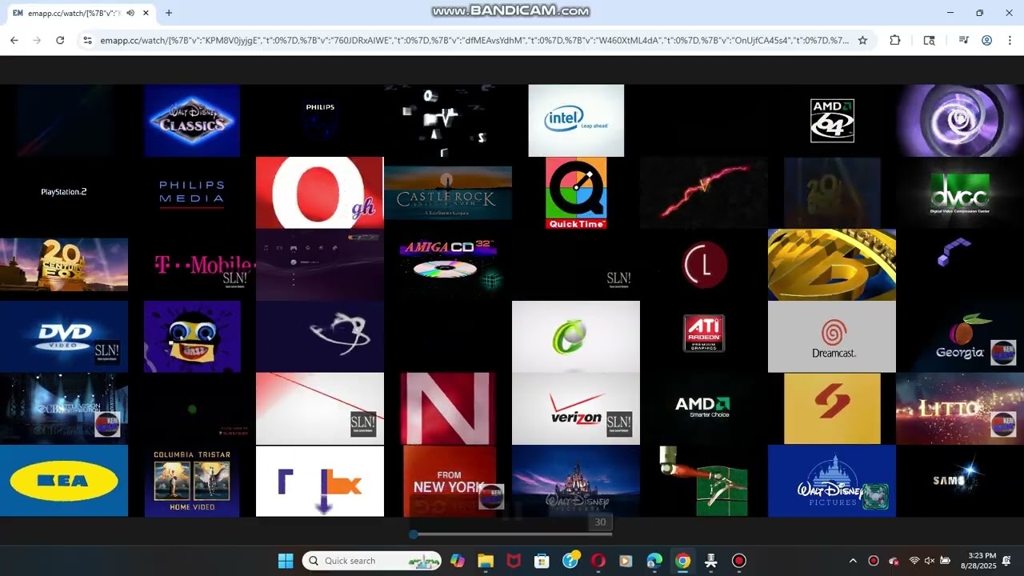The height and width of the screenshot is (576, 1024).
Task: Bookmark this page with the star icon
Action: click(862, 40)
